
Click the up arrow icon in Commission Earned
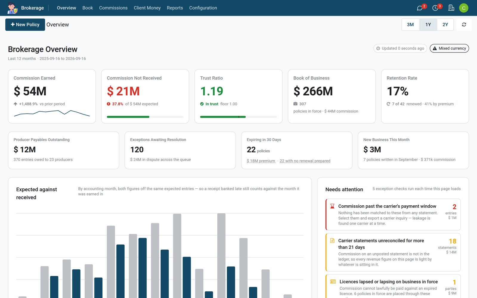pyautogui.click(x=16, y=104)
